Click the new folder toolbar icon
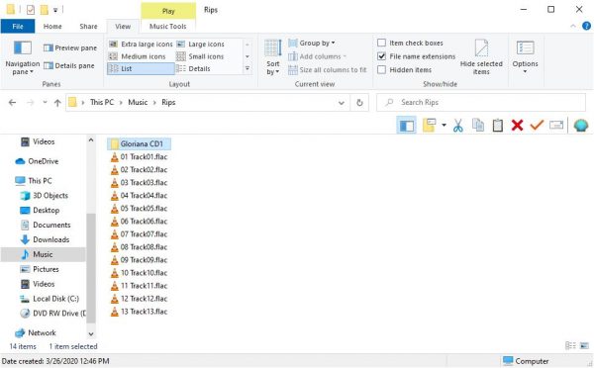This screenshot has width=594, height=368. 430,126
